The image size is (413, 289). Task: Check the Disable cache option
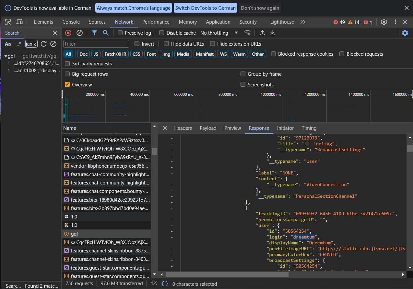coord(162,33)
